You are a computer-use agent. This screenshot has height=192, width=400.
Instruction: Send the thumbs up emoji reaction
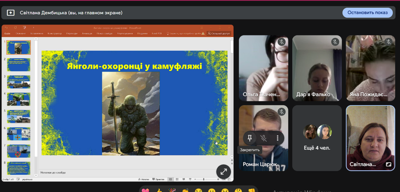(x=159, y=191)
